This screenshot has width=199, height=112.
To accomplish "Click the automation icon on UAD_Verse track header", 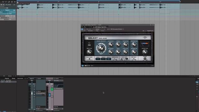I will click(x=14, y=5).
